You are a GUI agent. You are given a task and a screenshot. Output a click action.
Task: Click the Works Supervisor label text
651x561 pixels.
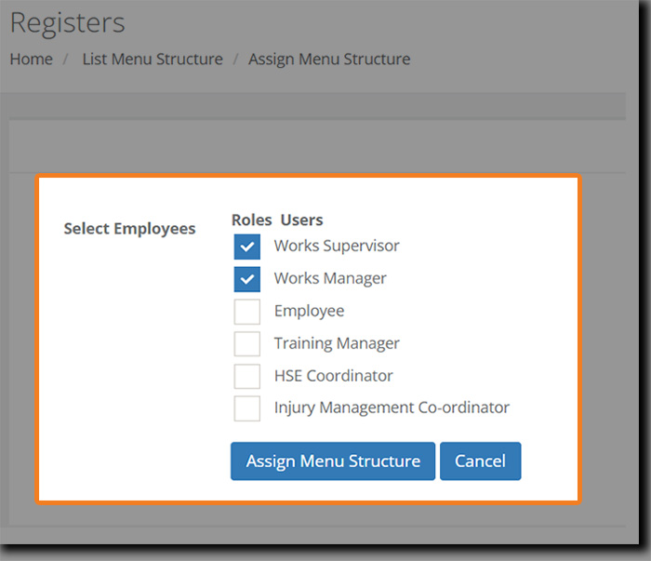(x=337, y=247)
